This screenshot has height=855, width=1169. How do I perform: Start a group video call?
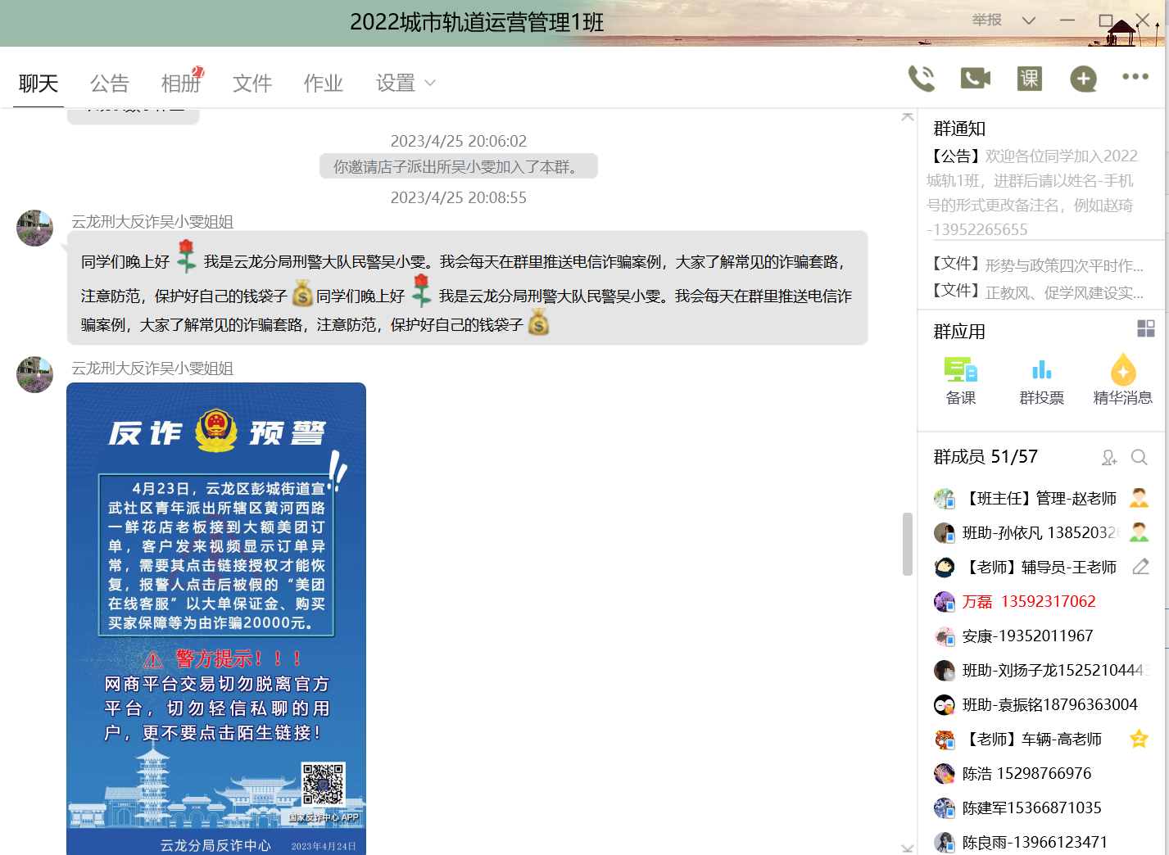click(x=975, y=79)
